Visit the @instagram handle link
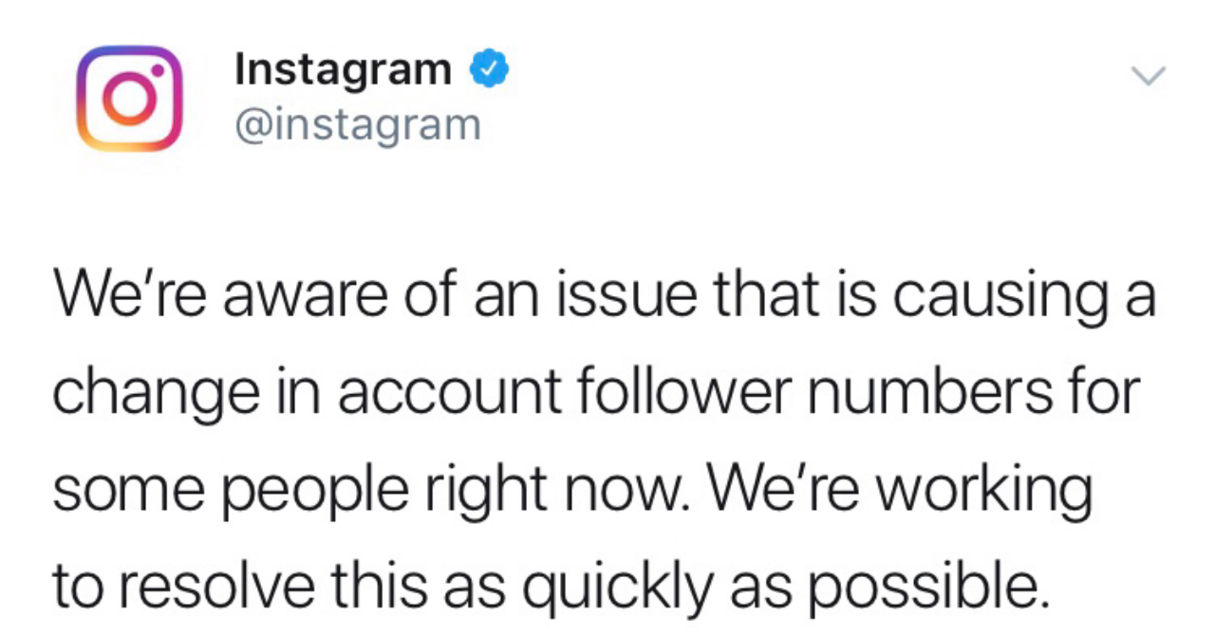 pyautogui.click(x=358, y=123)
